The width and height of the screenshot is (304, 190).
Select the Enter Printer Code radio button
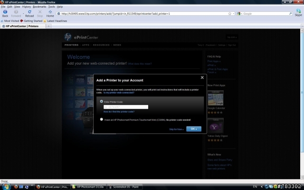101,101
